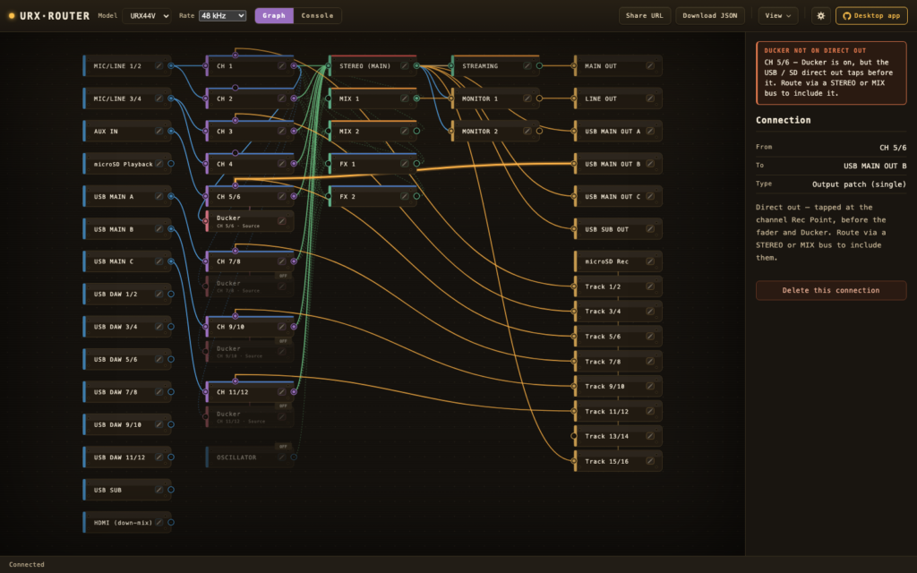
Task: Click the edit pencil on STREAMING node
Action: [527, 66]
